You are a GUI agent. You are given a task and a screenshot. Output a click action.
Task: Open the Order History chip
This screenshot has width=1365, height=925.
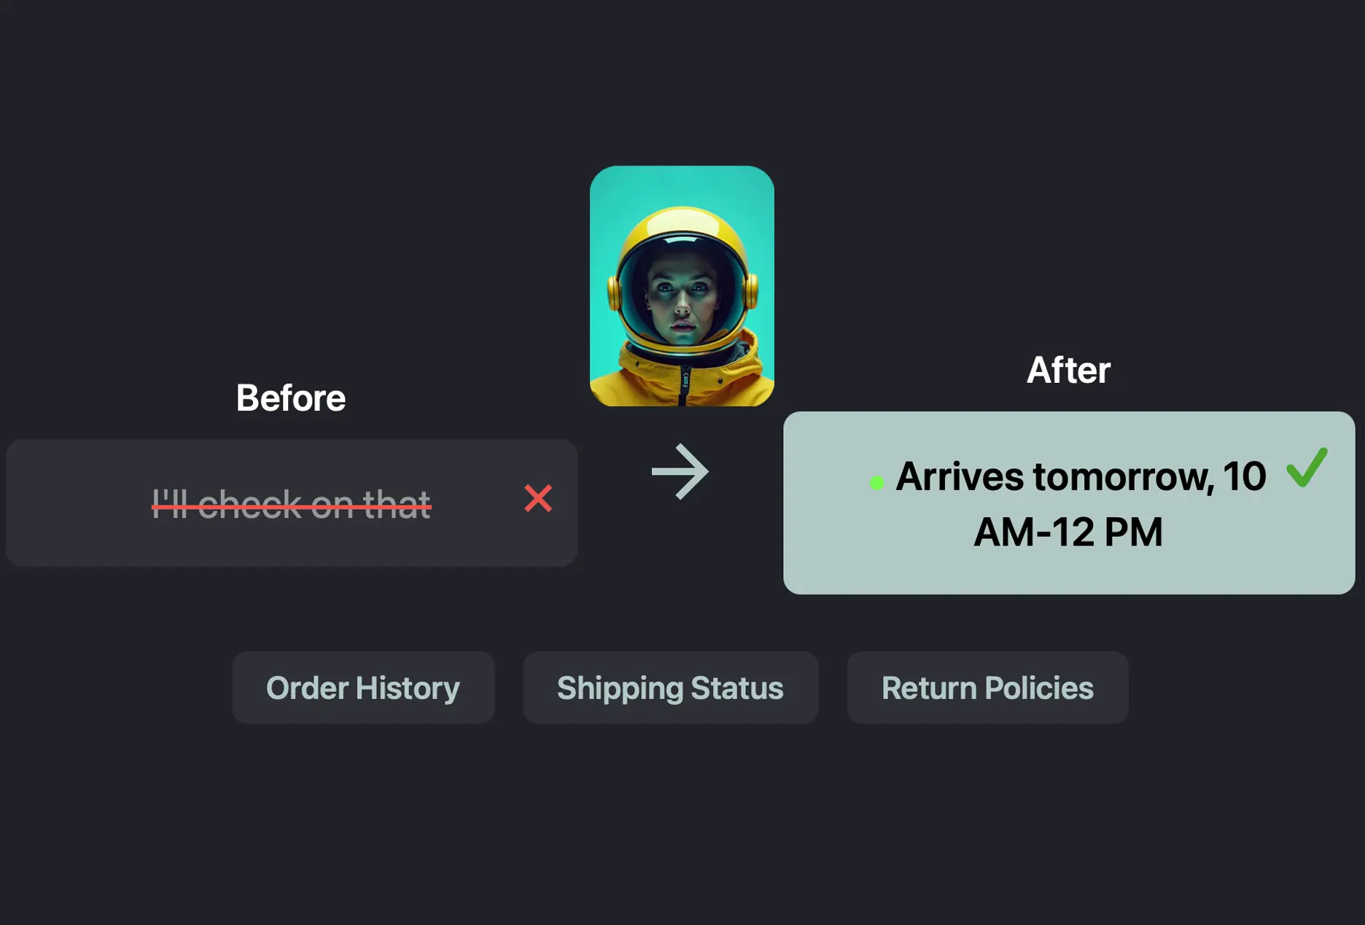(363, 688)
